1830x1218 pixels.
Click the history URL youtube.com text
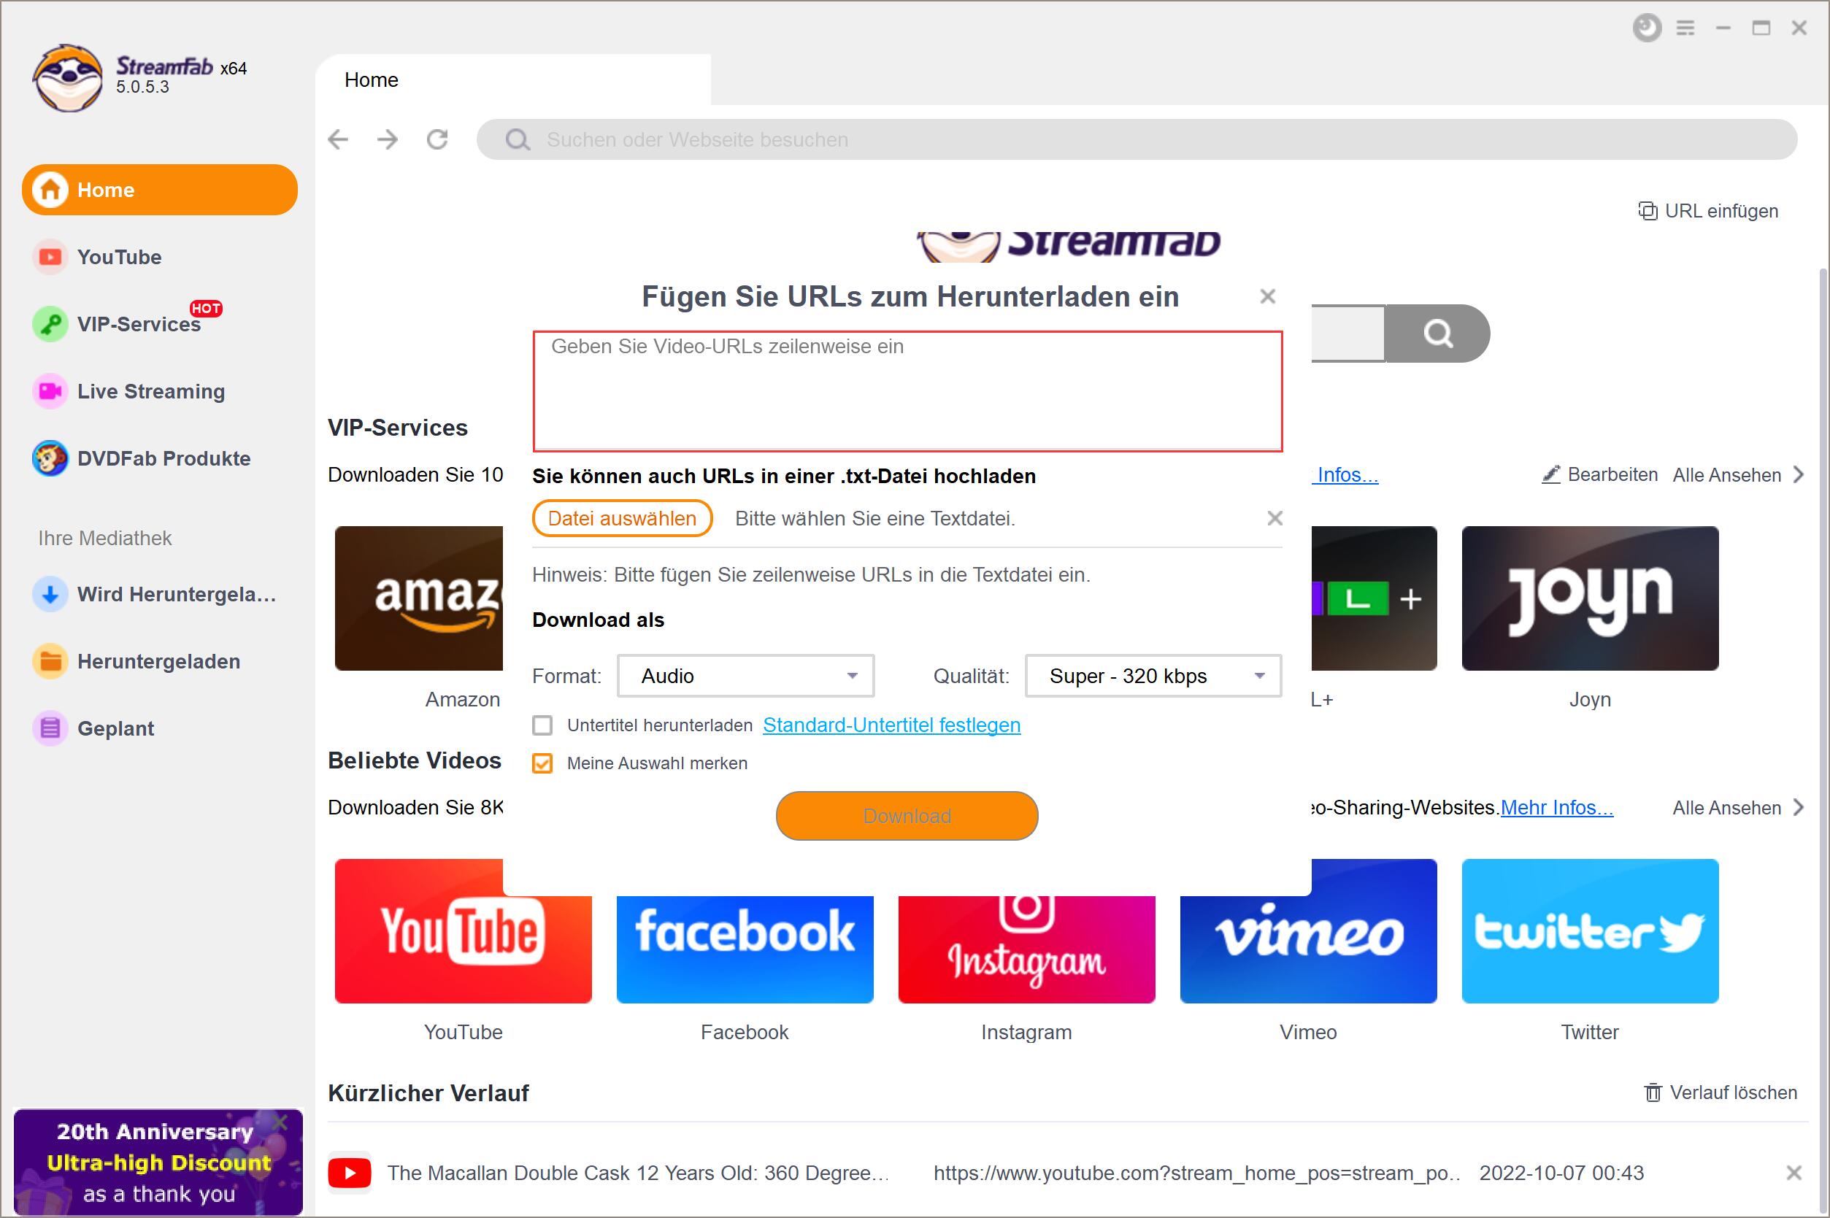[x=1196, y=1173]
